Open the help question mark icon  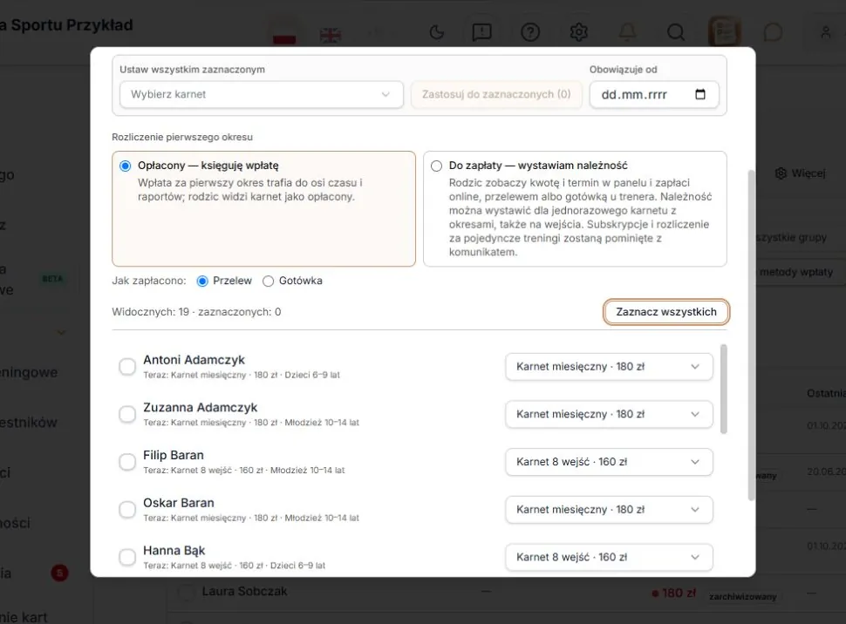[530, 32]
